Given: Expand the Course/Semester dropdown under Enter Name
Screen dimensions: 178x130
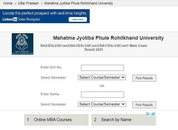Looking at the screenshot, I should 102,104.
